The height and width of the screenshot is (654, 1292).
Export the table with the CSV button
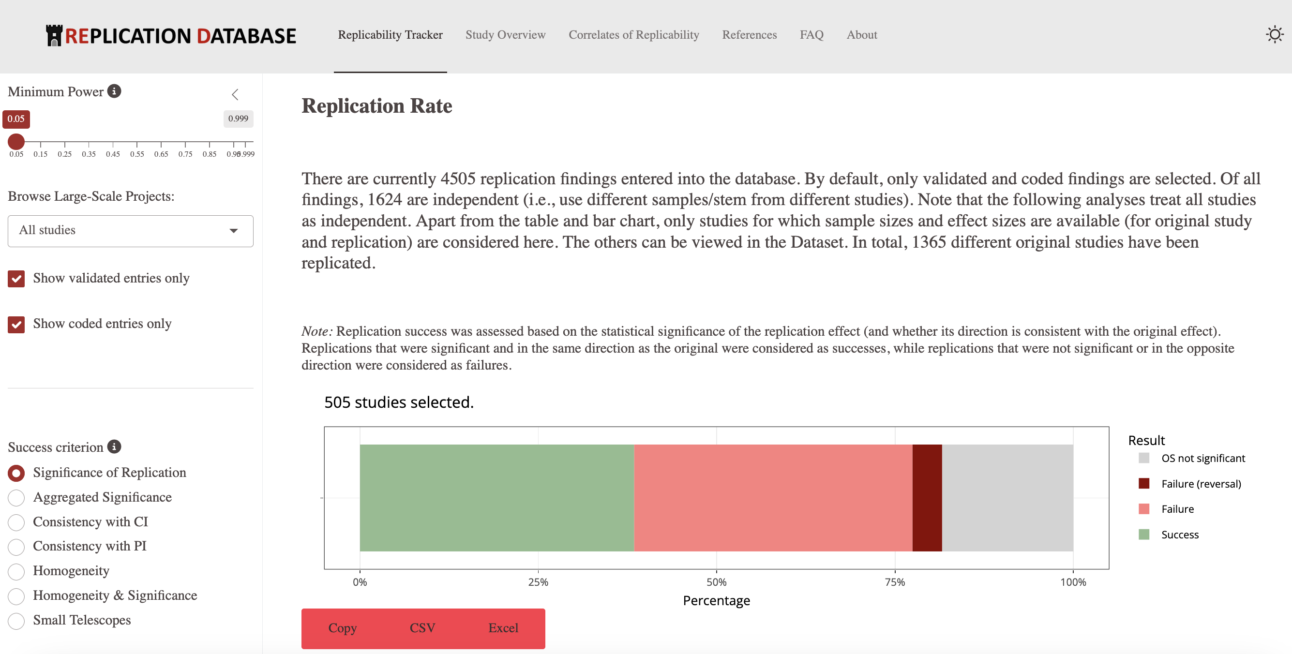click(422, 628)
